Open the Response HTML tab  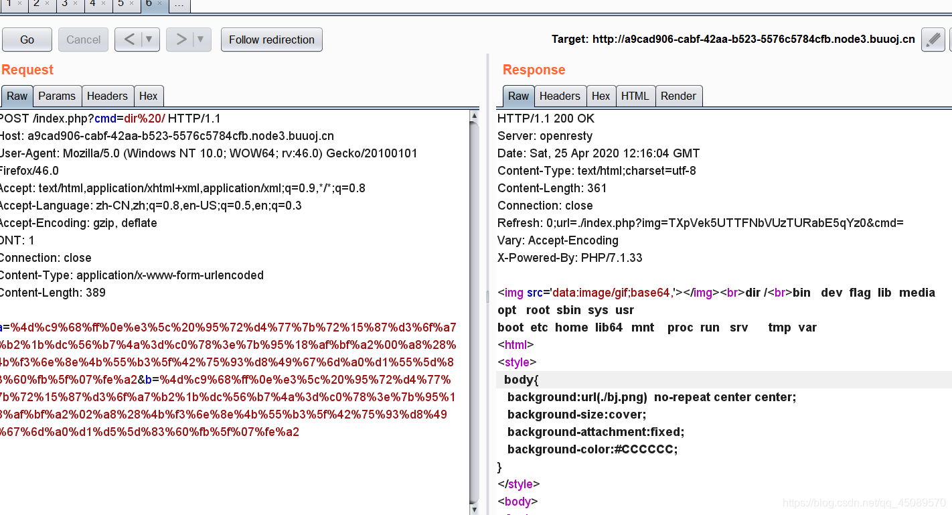point(635,96)
